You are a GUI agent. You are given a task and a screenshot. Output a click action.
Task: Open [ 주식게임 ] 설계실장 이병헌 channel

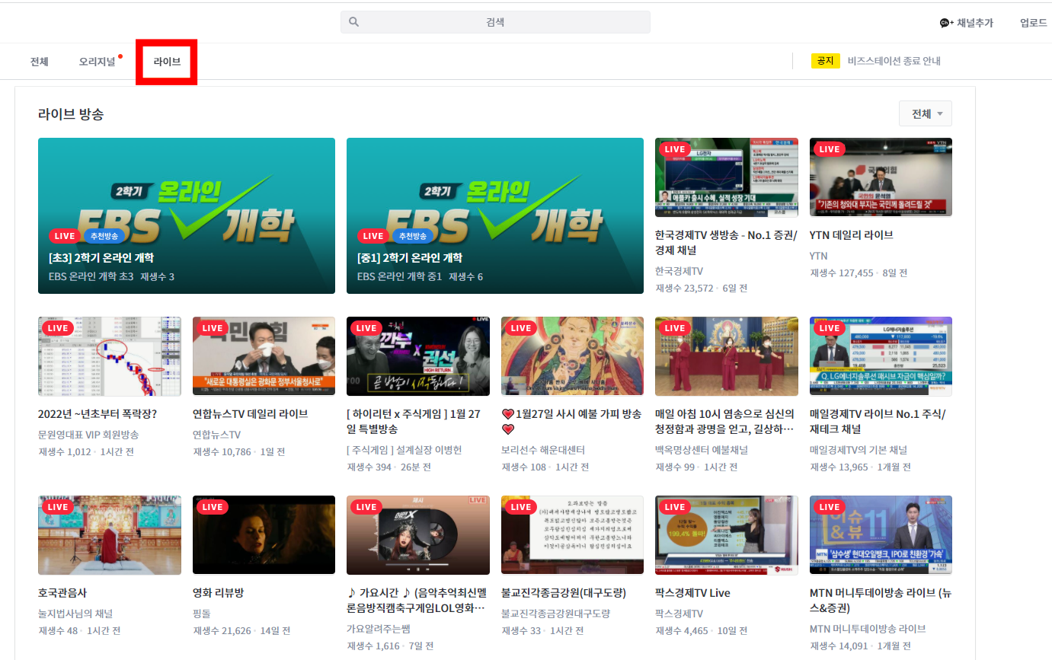(404, 450)
